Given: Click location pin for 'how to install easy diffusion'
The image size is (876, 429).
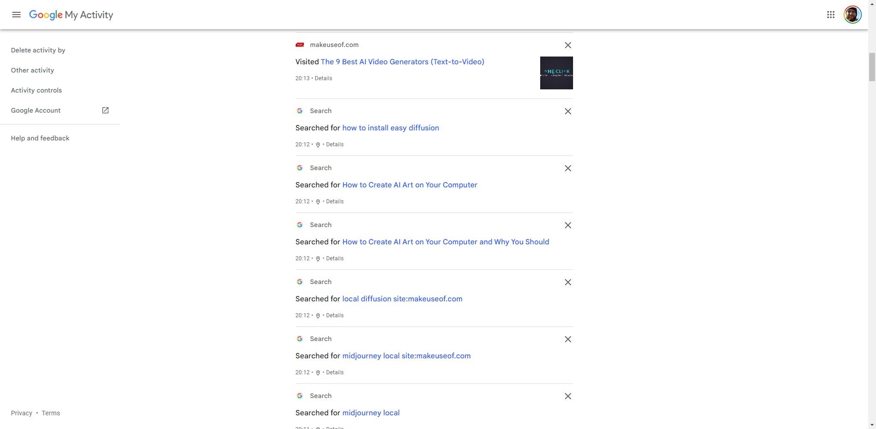Looking at the screenshot, I should click(x=318, y=145).
